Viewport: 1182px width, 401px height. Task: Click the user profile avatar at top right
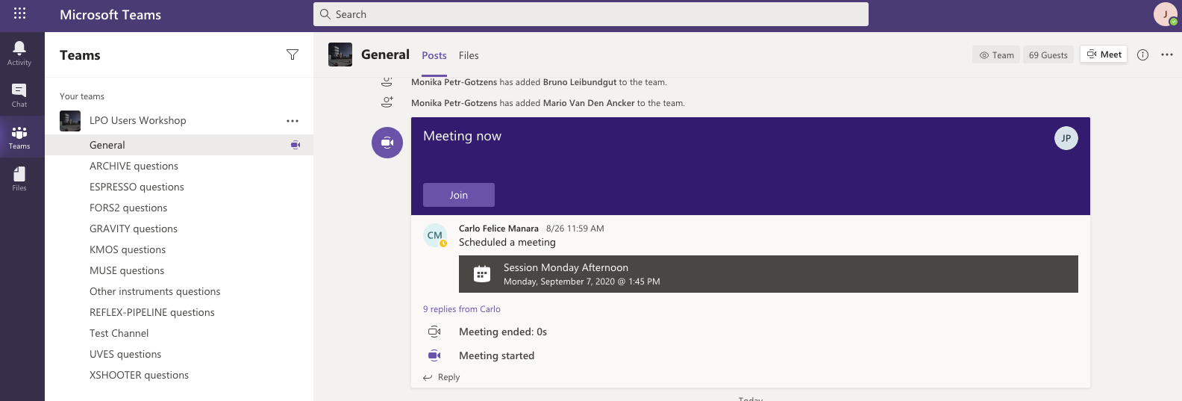pos(1165,14)
